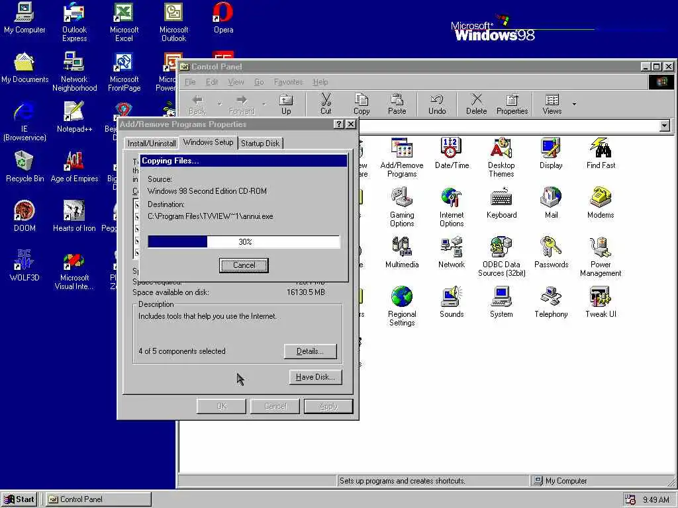Click Up toolbar button in Control Panel
Screen dimensions: 678x508
pyautogui.click(x=286, y=104)
